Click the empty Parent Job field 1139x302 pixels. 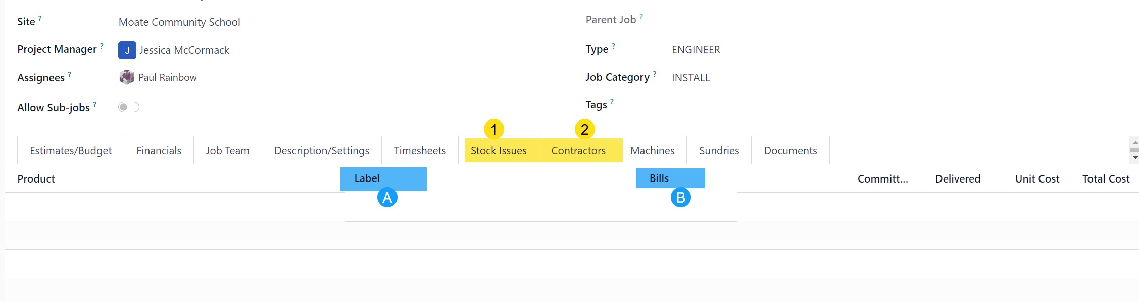point(758,20)
